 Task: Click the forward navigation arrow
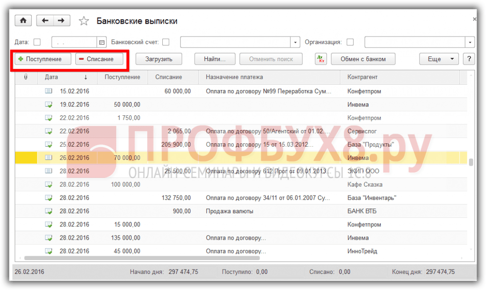61,21
